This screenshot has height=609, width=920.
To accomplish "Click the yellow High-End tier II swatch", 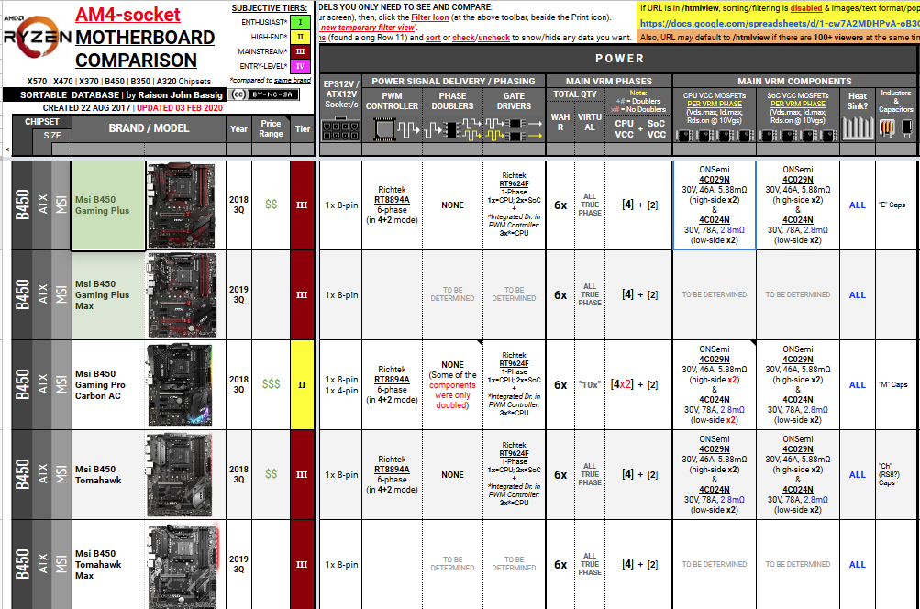I will 301,37.
